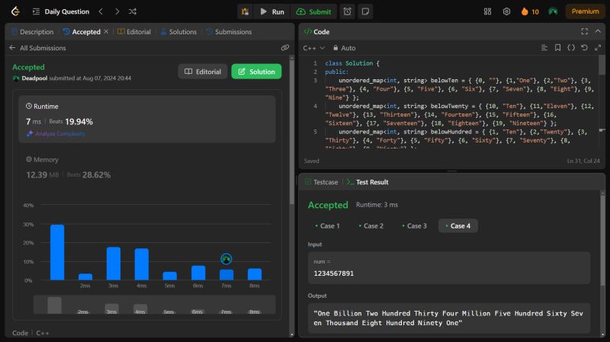Pick a random question with shuffle icon
The height and width of the screenshot is (342, 610).
(x=133, y=11)
